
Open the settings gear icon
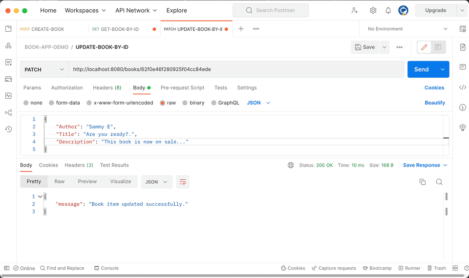[x=373, y=10]
